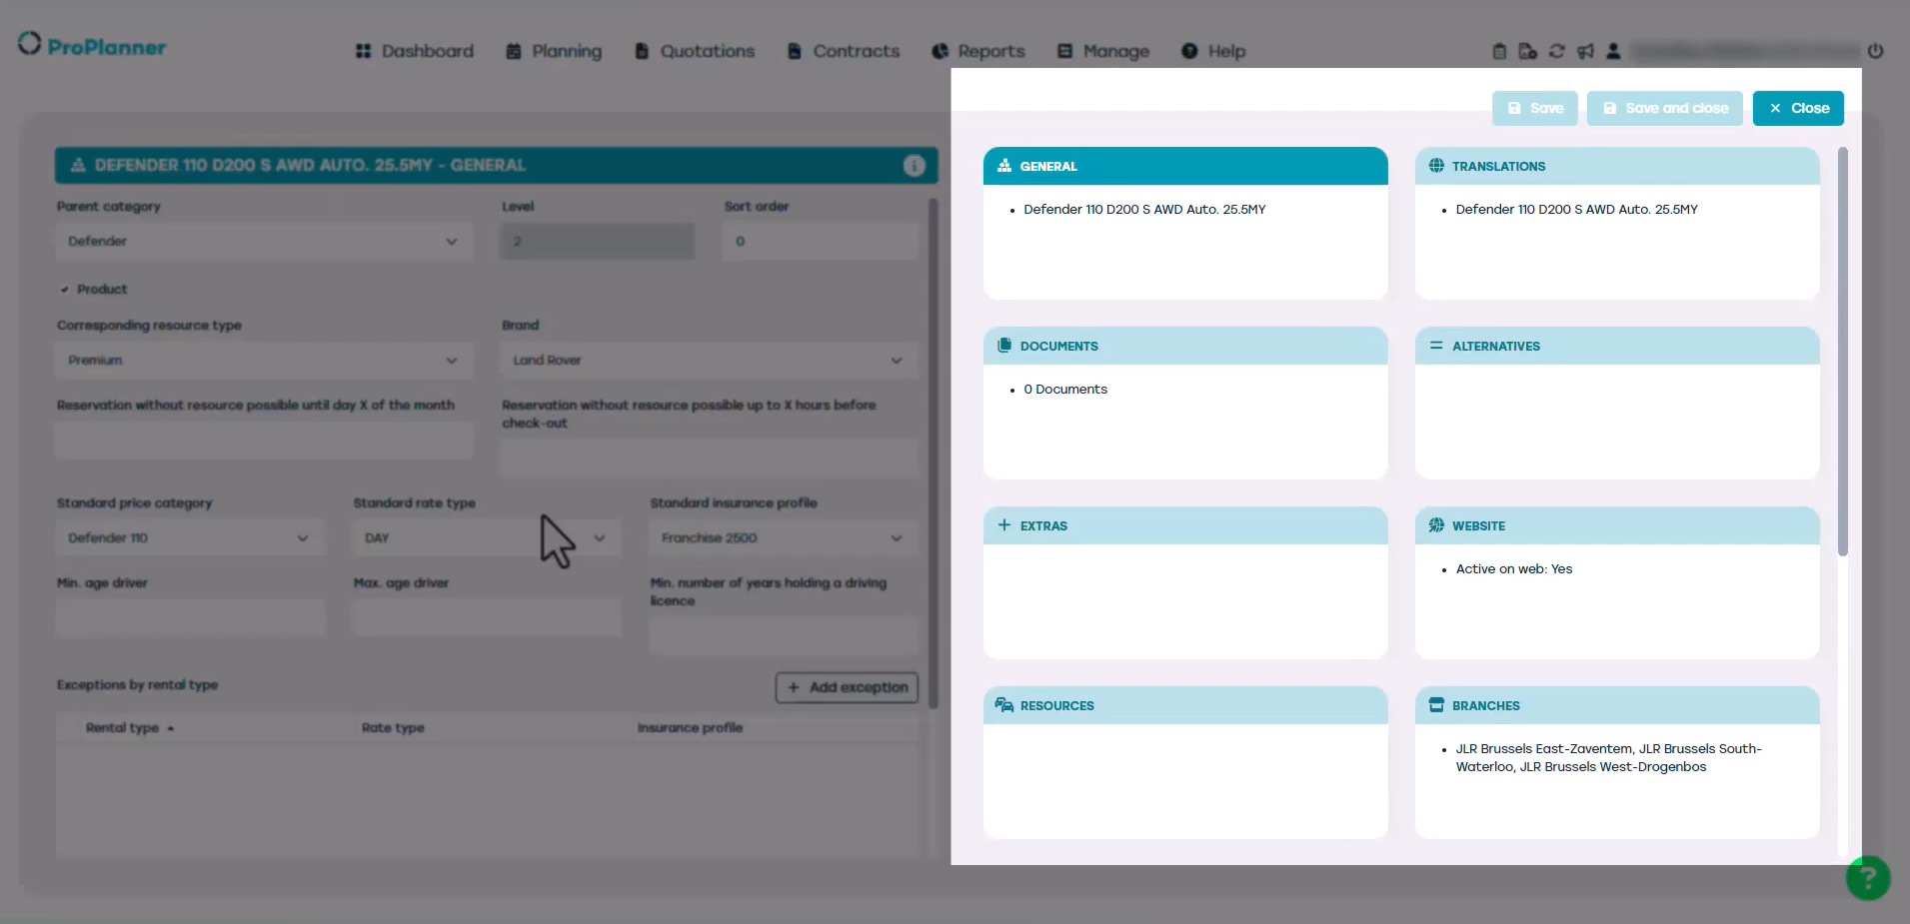1910x924 pixels.
Task: Click the green help bubble icon
Action: [x=1867, y=878]
